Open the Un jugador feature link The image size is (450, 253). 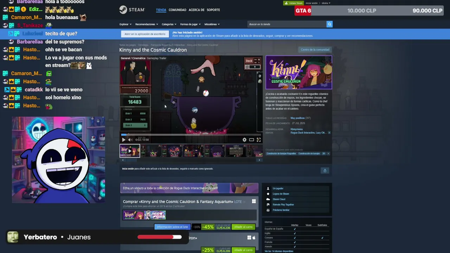[x=278, y=188]
